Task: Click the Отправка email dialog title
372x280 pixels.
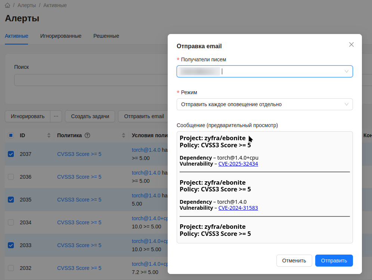Action: pyautogui.click(x=199, y=46)
